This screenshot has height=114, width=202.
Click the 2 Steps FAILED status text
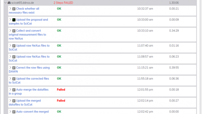coord(63,3)
